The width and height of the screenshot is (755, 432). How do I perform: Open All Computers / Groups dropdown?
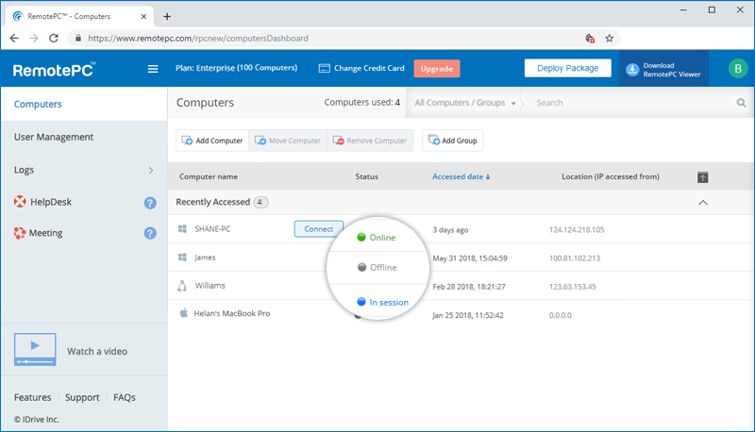(464, 103)
